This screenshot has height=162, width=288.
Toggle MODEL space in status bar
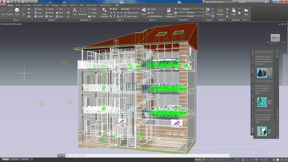pyautogui.click(x=198, y=159)
